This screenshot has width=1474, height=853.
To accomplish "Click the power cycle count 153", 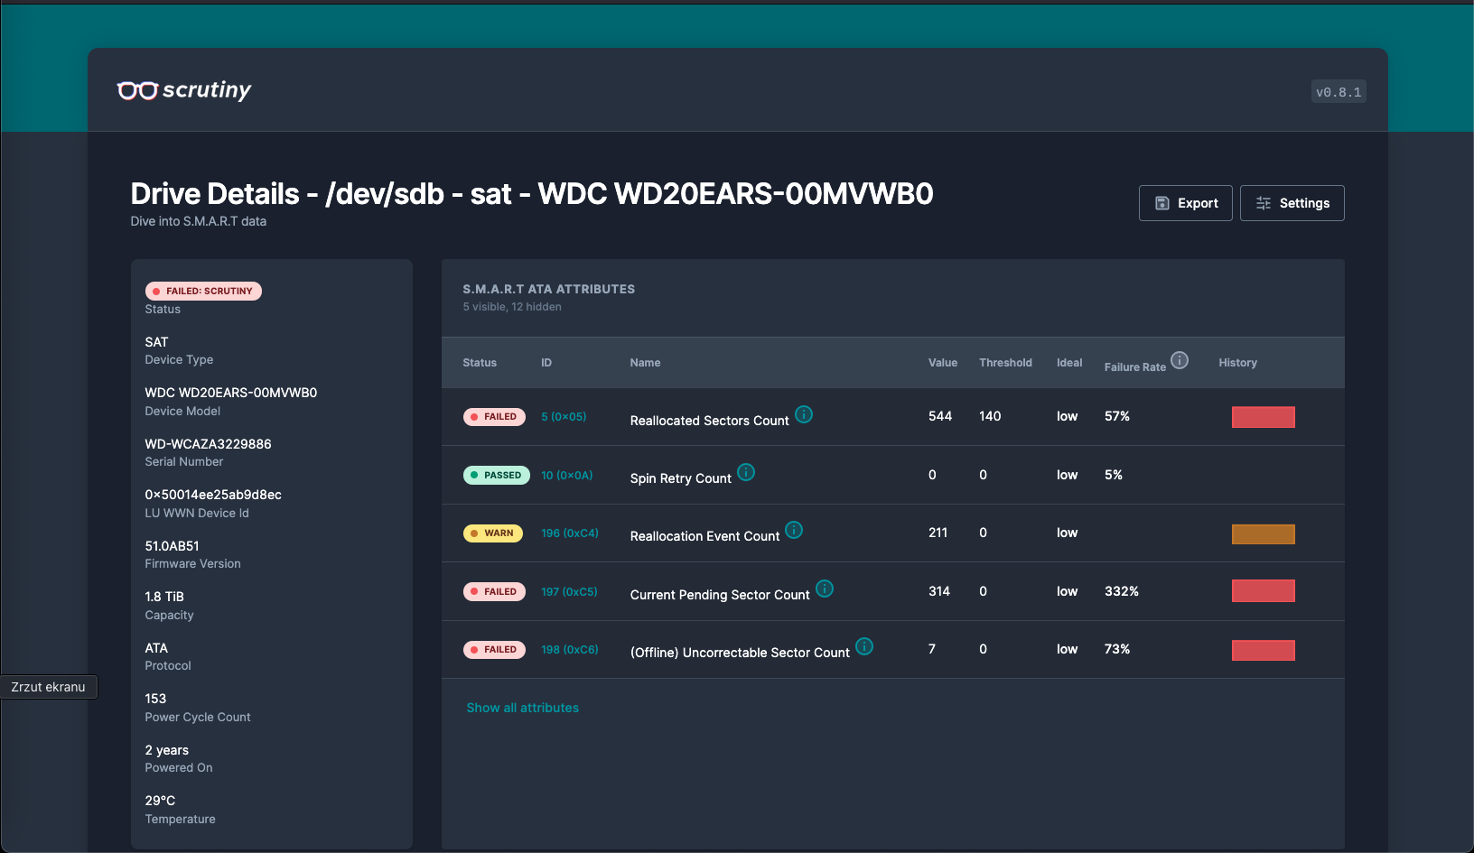I will [x=155, y=699].
